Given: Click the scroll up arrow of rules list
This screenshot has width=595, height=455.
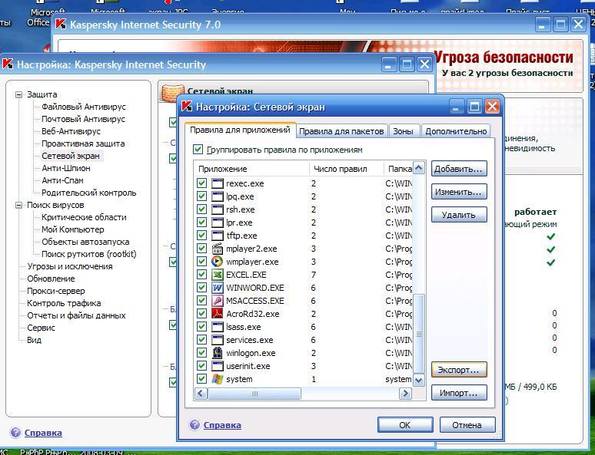Looking at the screenshot, I should pyautogui.click(x=418, y=168).
